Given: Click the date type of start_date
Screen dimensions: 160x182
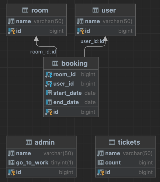Looking at the screenshot, I should click(90, 93).
